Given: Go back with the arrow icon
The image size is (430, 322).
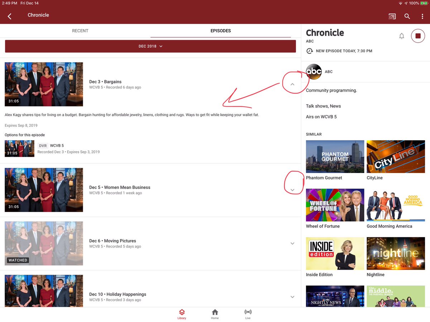Looking at the screenshot, I should (10, 16).
